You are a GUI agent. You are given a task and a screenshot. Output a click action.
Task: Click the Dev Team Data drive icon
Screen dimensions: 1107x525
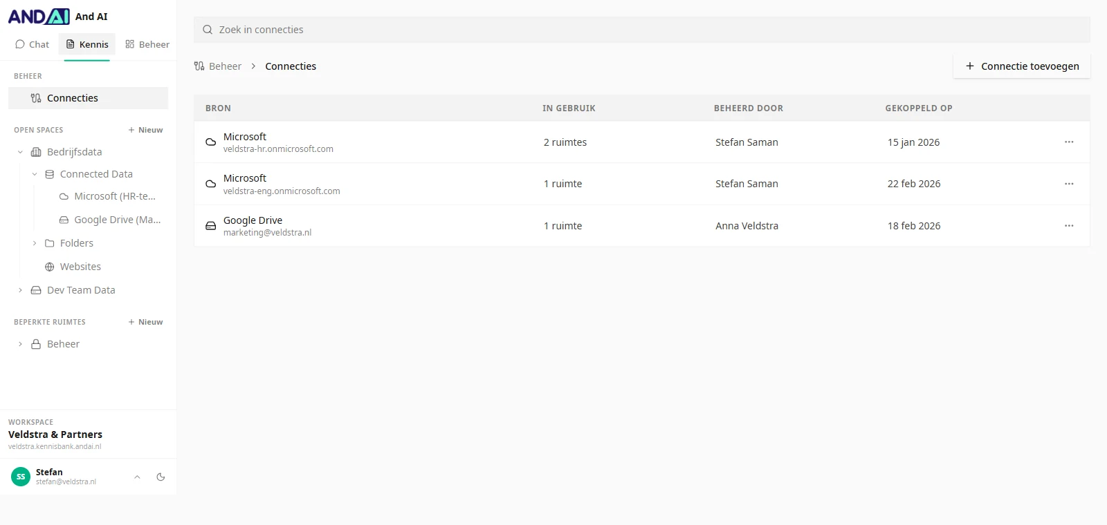tap(36, 290)
